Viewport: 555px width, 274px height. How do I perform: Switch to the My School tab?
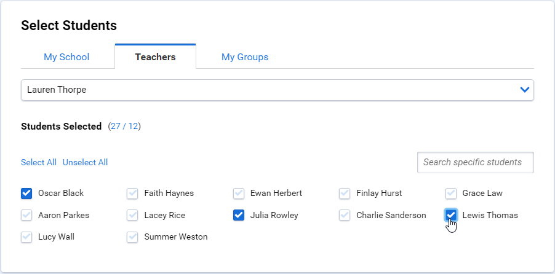[66, 57]
